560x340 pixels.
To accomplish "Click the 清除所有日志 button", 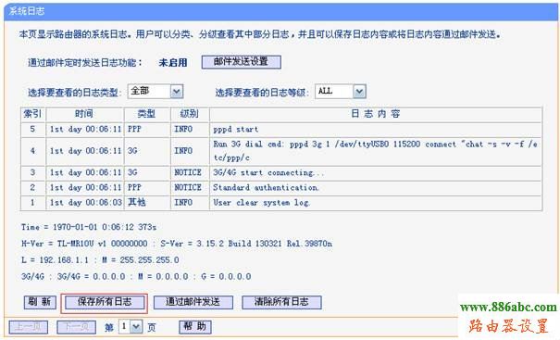I will click(x=281, y=302).
